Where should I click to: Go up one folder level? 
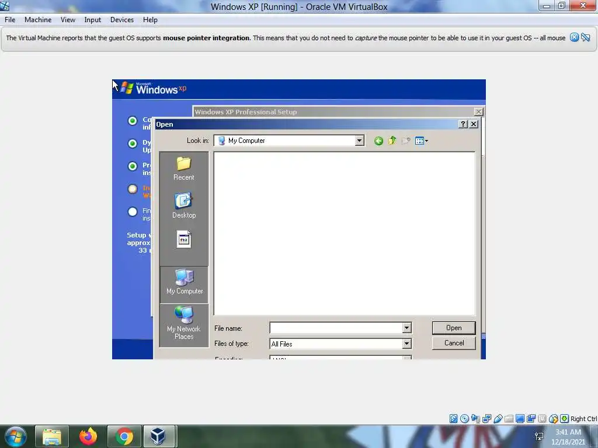click(x=392, y=141)
